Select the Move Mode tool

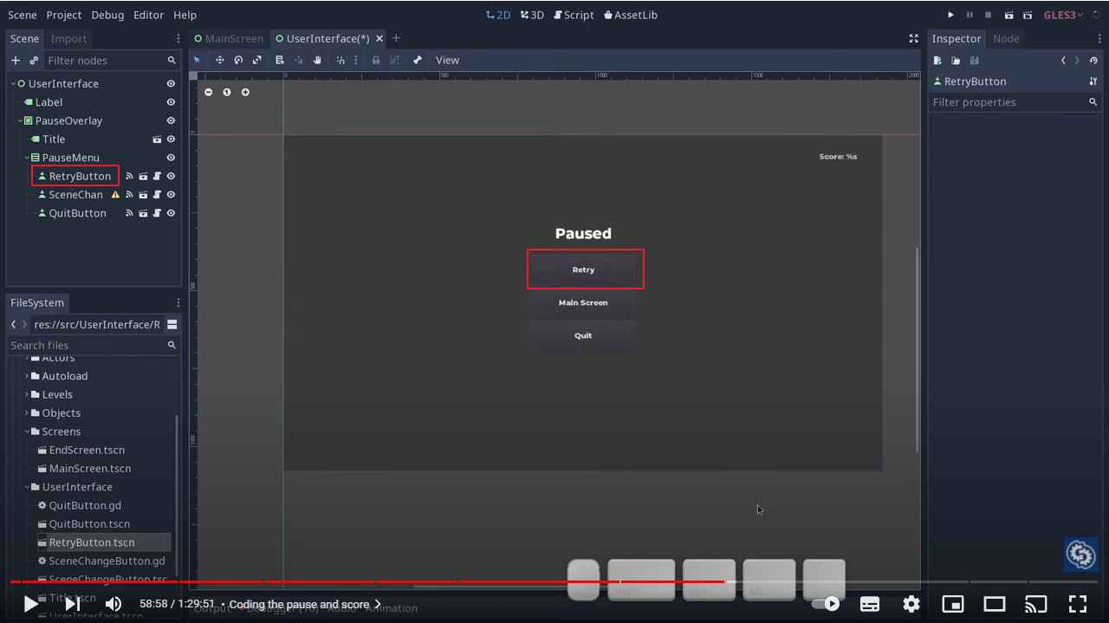(x=219, y=60)
